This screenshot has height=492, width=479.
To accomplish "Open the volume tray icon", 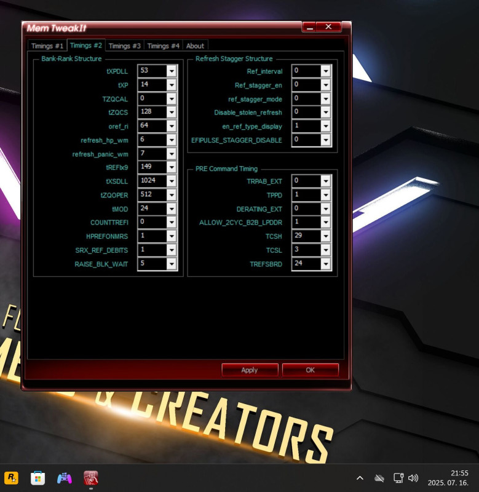I will click(413, 478).
